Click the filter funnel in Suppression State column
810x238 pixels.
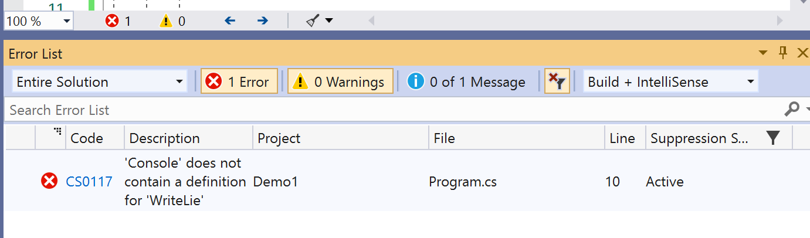(x=773, y=138)
